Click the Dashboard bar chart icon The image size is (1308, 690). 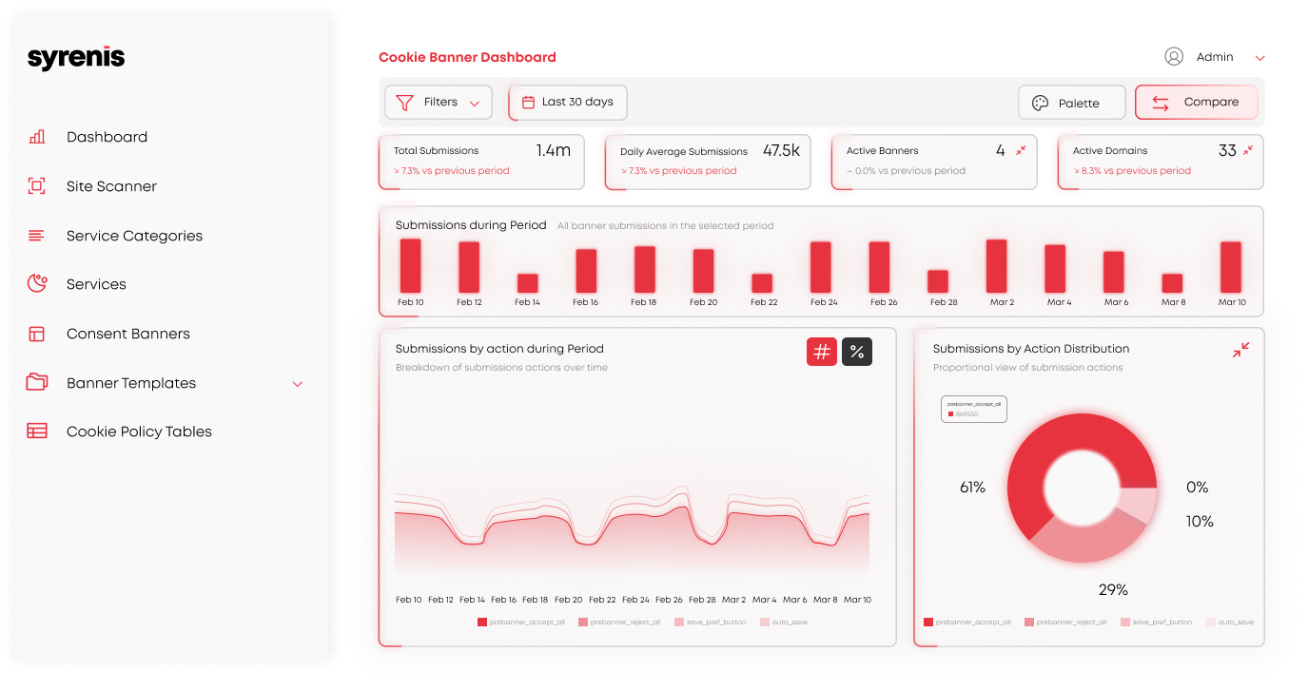(37, 137)
